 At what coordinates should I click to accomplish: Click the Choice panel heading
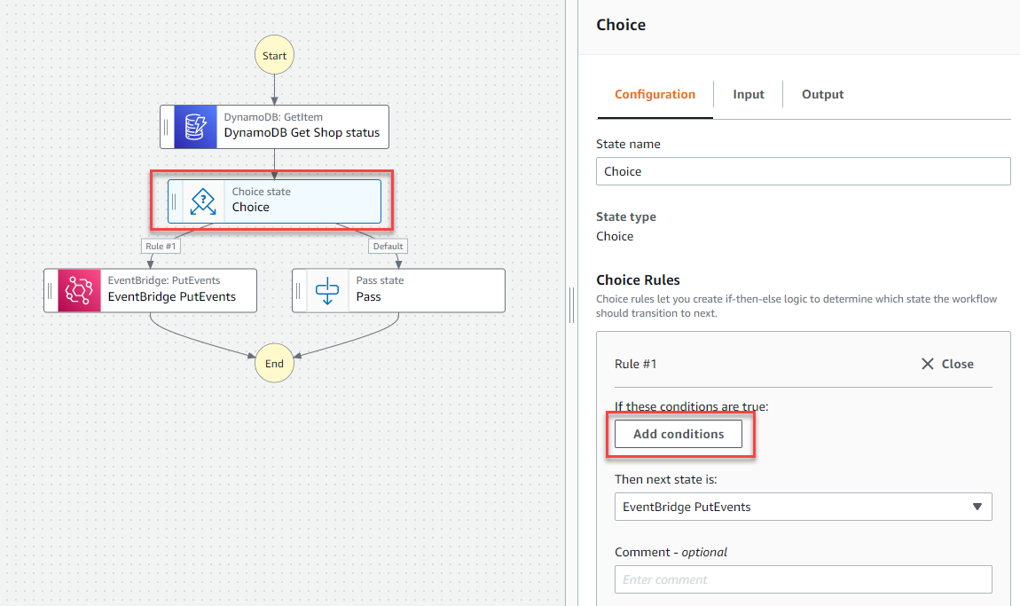point(621,25)
